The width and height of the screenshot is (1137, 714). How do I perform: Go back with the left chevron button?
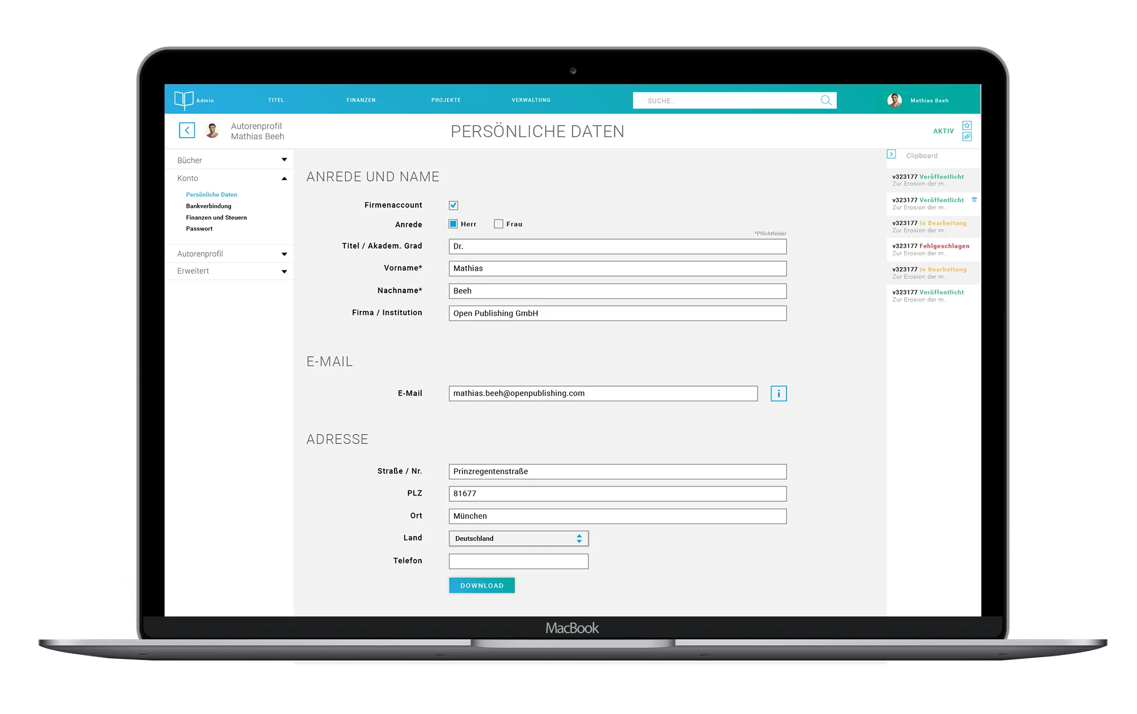tap(187, 130)
